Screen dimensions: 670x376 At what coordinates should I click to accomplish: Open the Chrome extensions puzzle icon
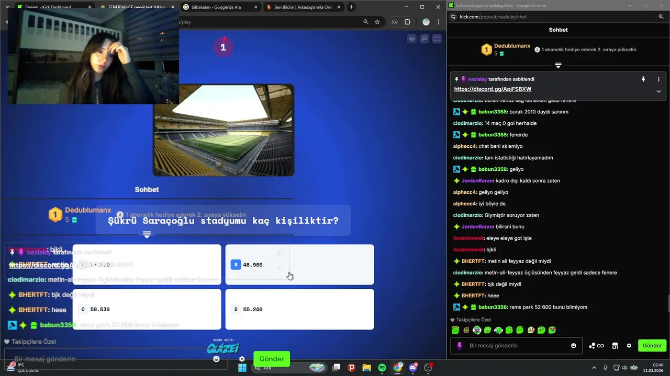(x=407, y=22)
